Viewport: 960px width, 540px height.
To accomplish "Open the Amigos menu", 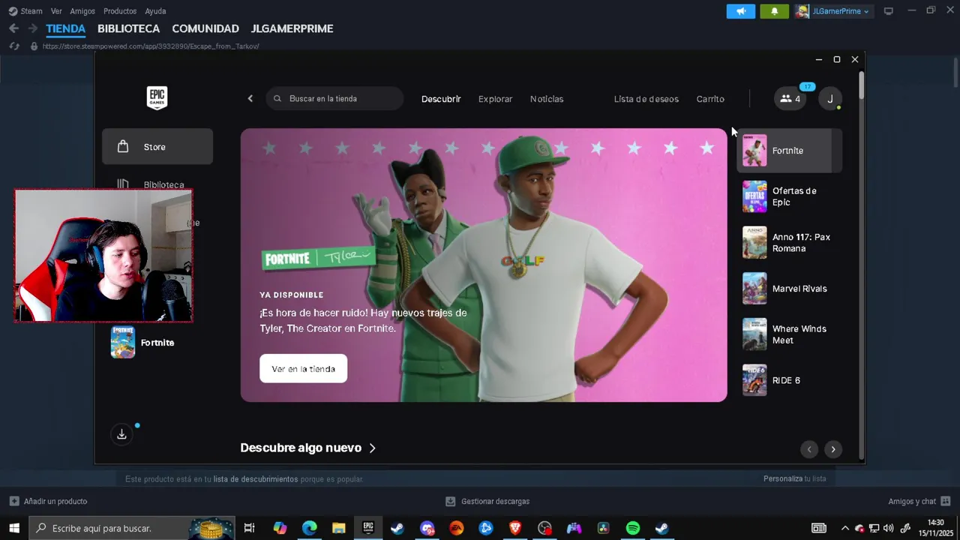I will click(x=82, y=11).
